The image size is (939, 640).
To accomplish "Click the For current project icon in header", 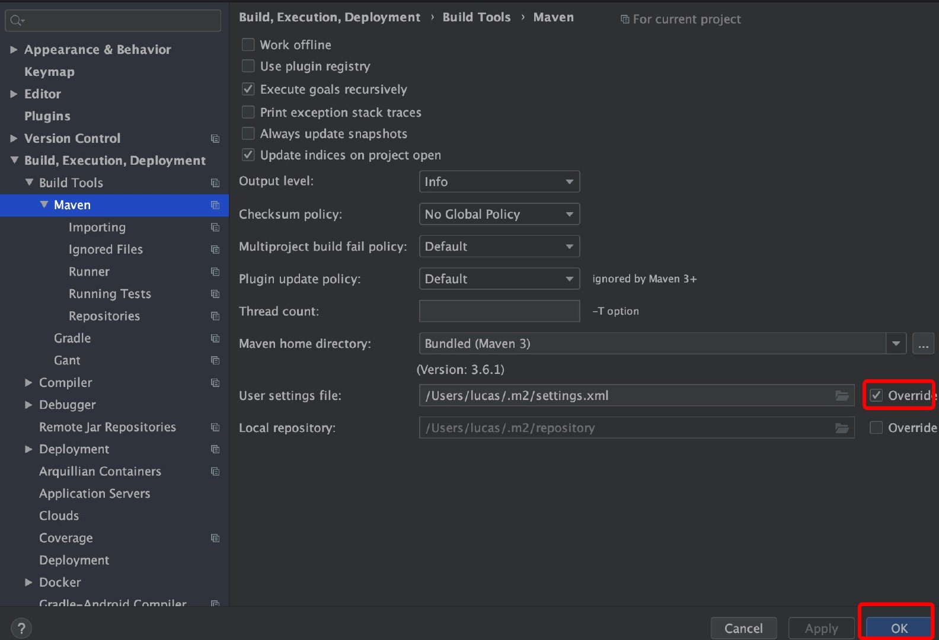I will [625, 20].
